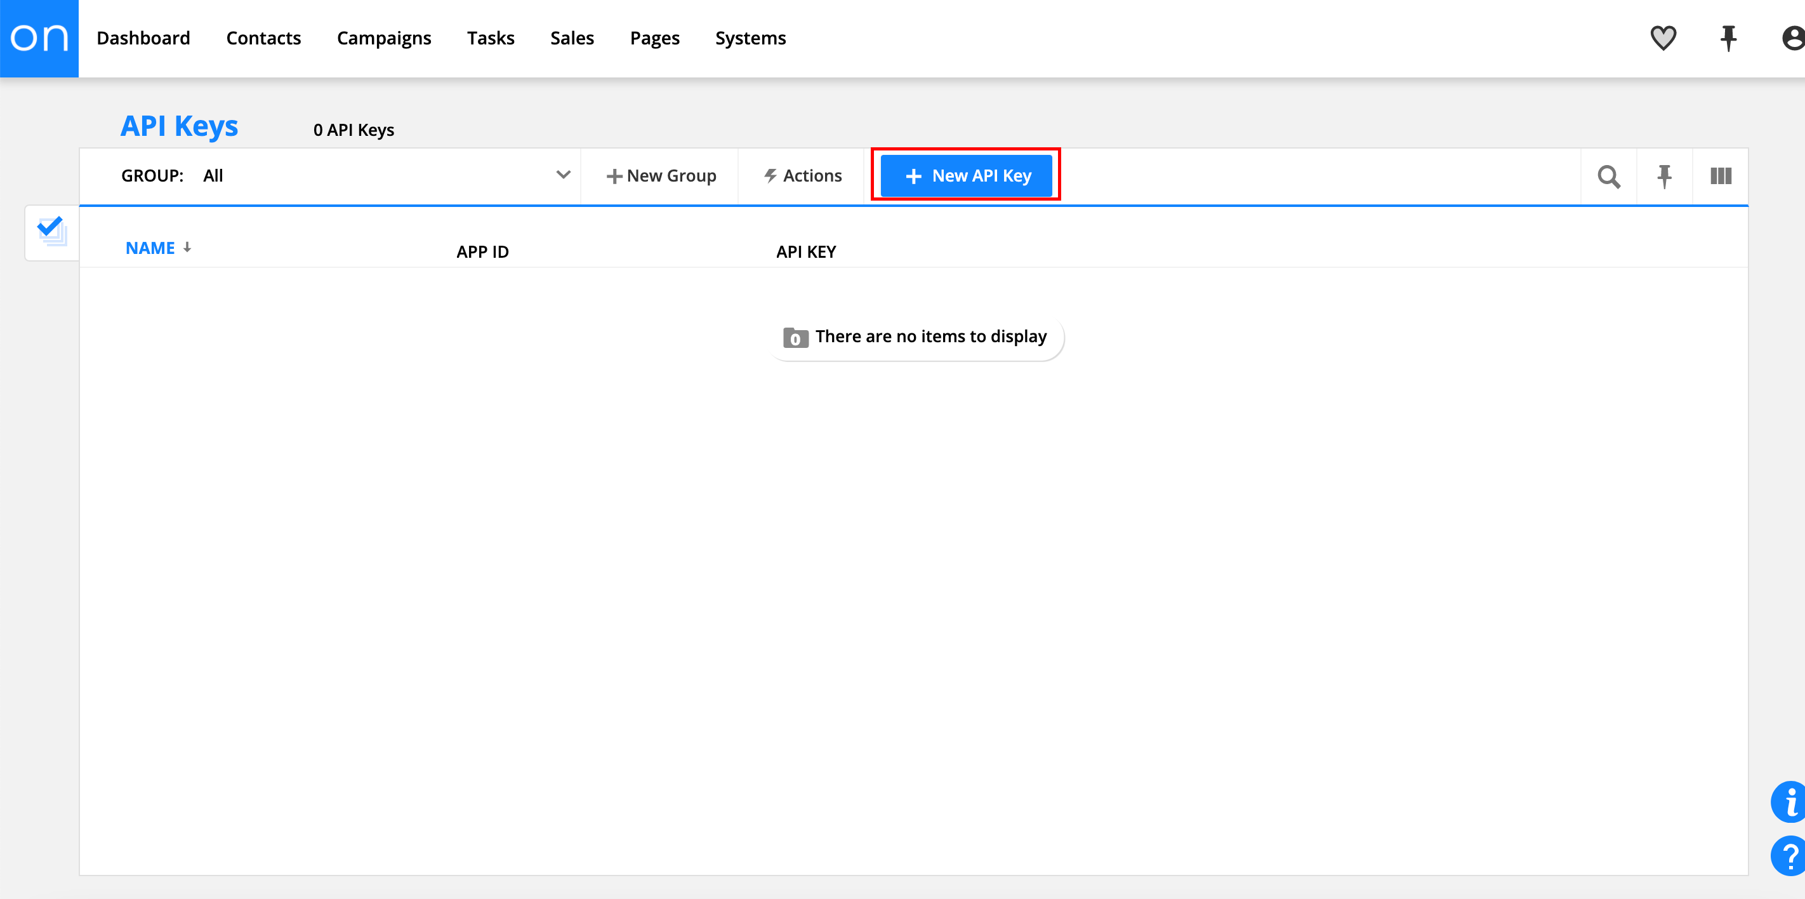Click the Ontraport logo home icon
Screen dimensions: 1805x899
click(x=39, y=39)
